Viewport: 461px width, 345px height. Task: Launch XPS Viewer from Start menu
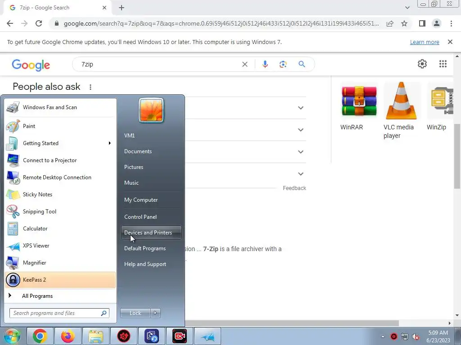click(60, 246)
